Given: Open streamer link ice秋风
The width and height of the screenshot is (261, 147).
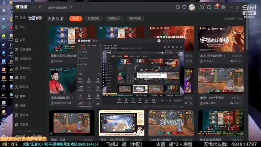Looking at the screenshot, I should point(57,61).
